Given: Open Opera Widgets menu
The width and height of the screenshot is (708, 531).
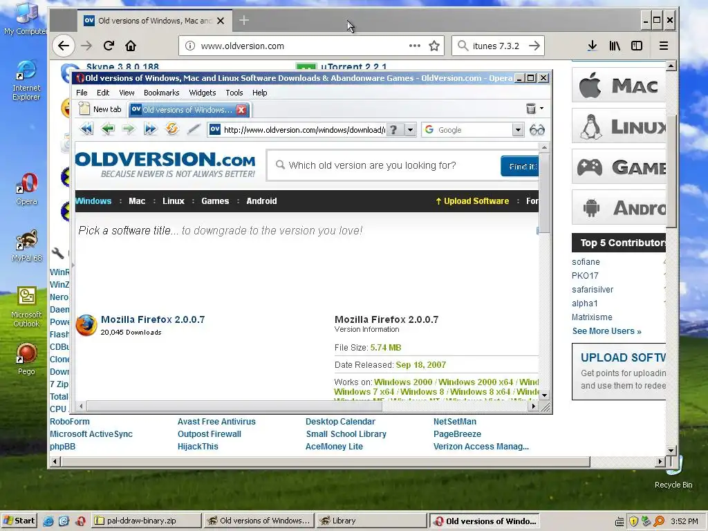Looking at the screenshot, I should click(x=203, y=93).
